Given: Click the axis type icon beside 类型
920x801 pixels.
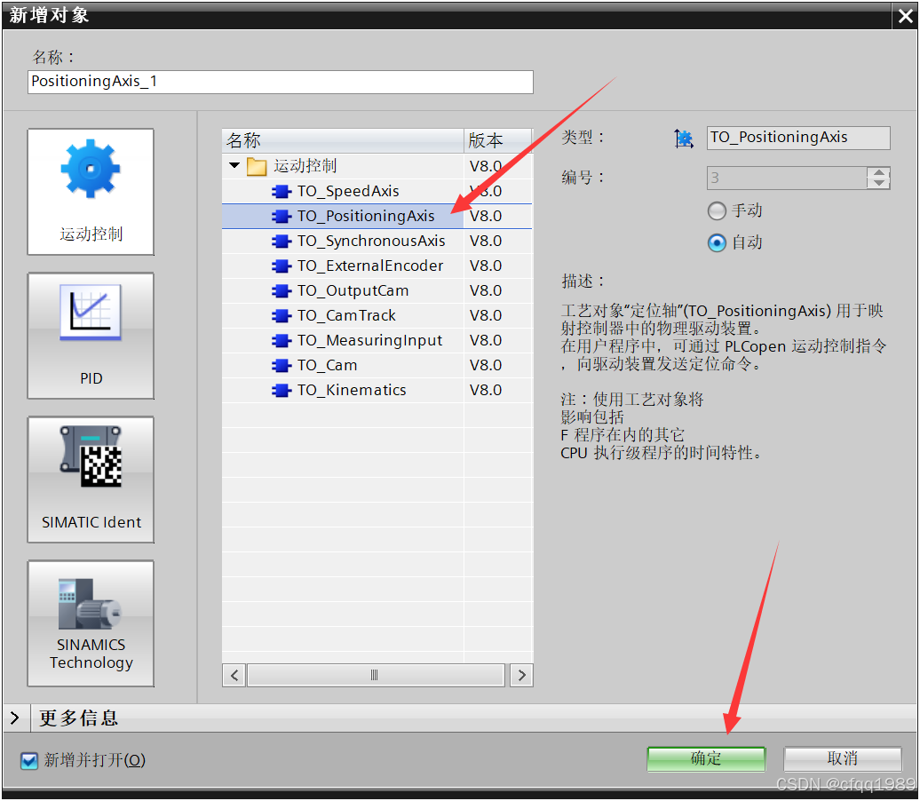Looking at the screenshot, I should click(x=684, y=139).
